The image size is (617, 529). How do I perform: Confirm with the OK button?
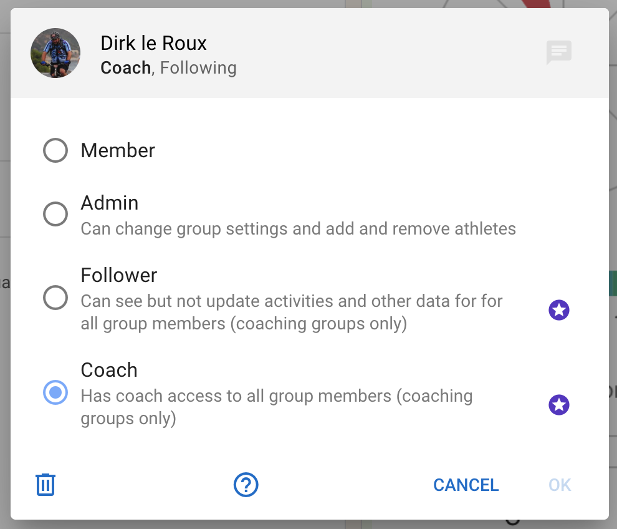point(559,485)
